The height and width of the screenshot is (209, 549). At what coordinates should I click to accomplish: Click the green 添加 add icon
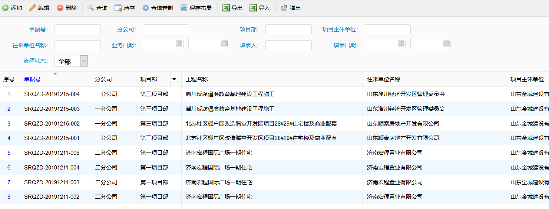[x=5, y=8]
